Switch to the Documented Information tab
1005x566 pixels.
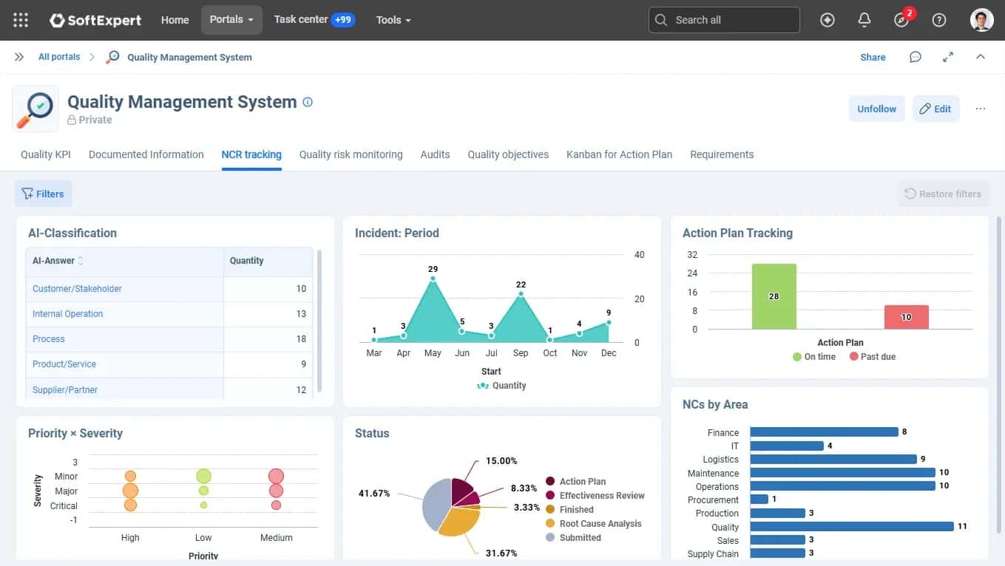pyautogui.click(x=146, y=154)
